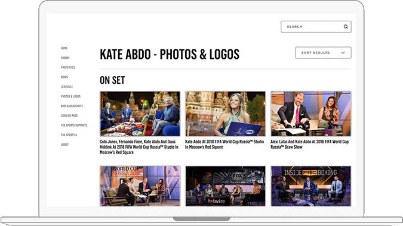
Task: Click FOX Sports U in the sidebar
Action: [x=69, y=135]
